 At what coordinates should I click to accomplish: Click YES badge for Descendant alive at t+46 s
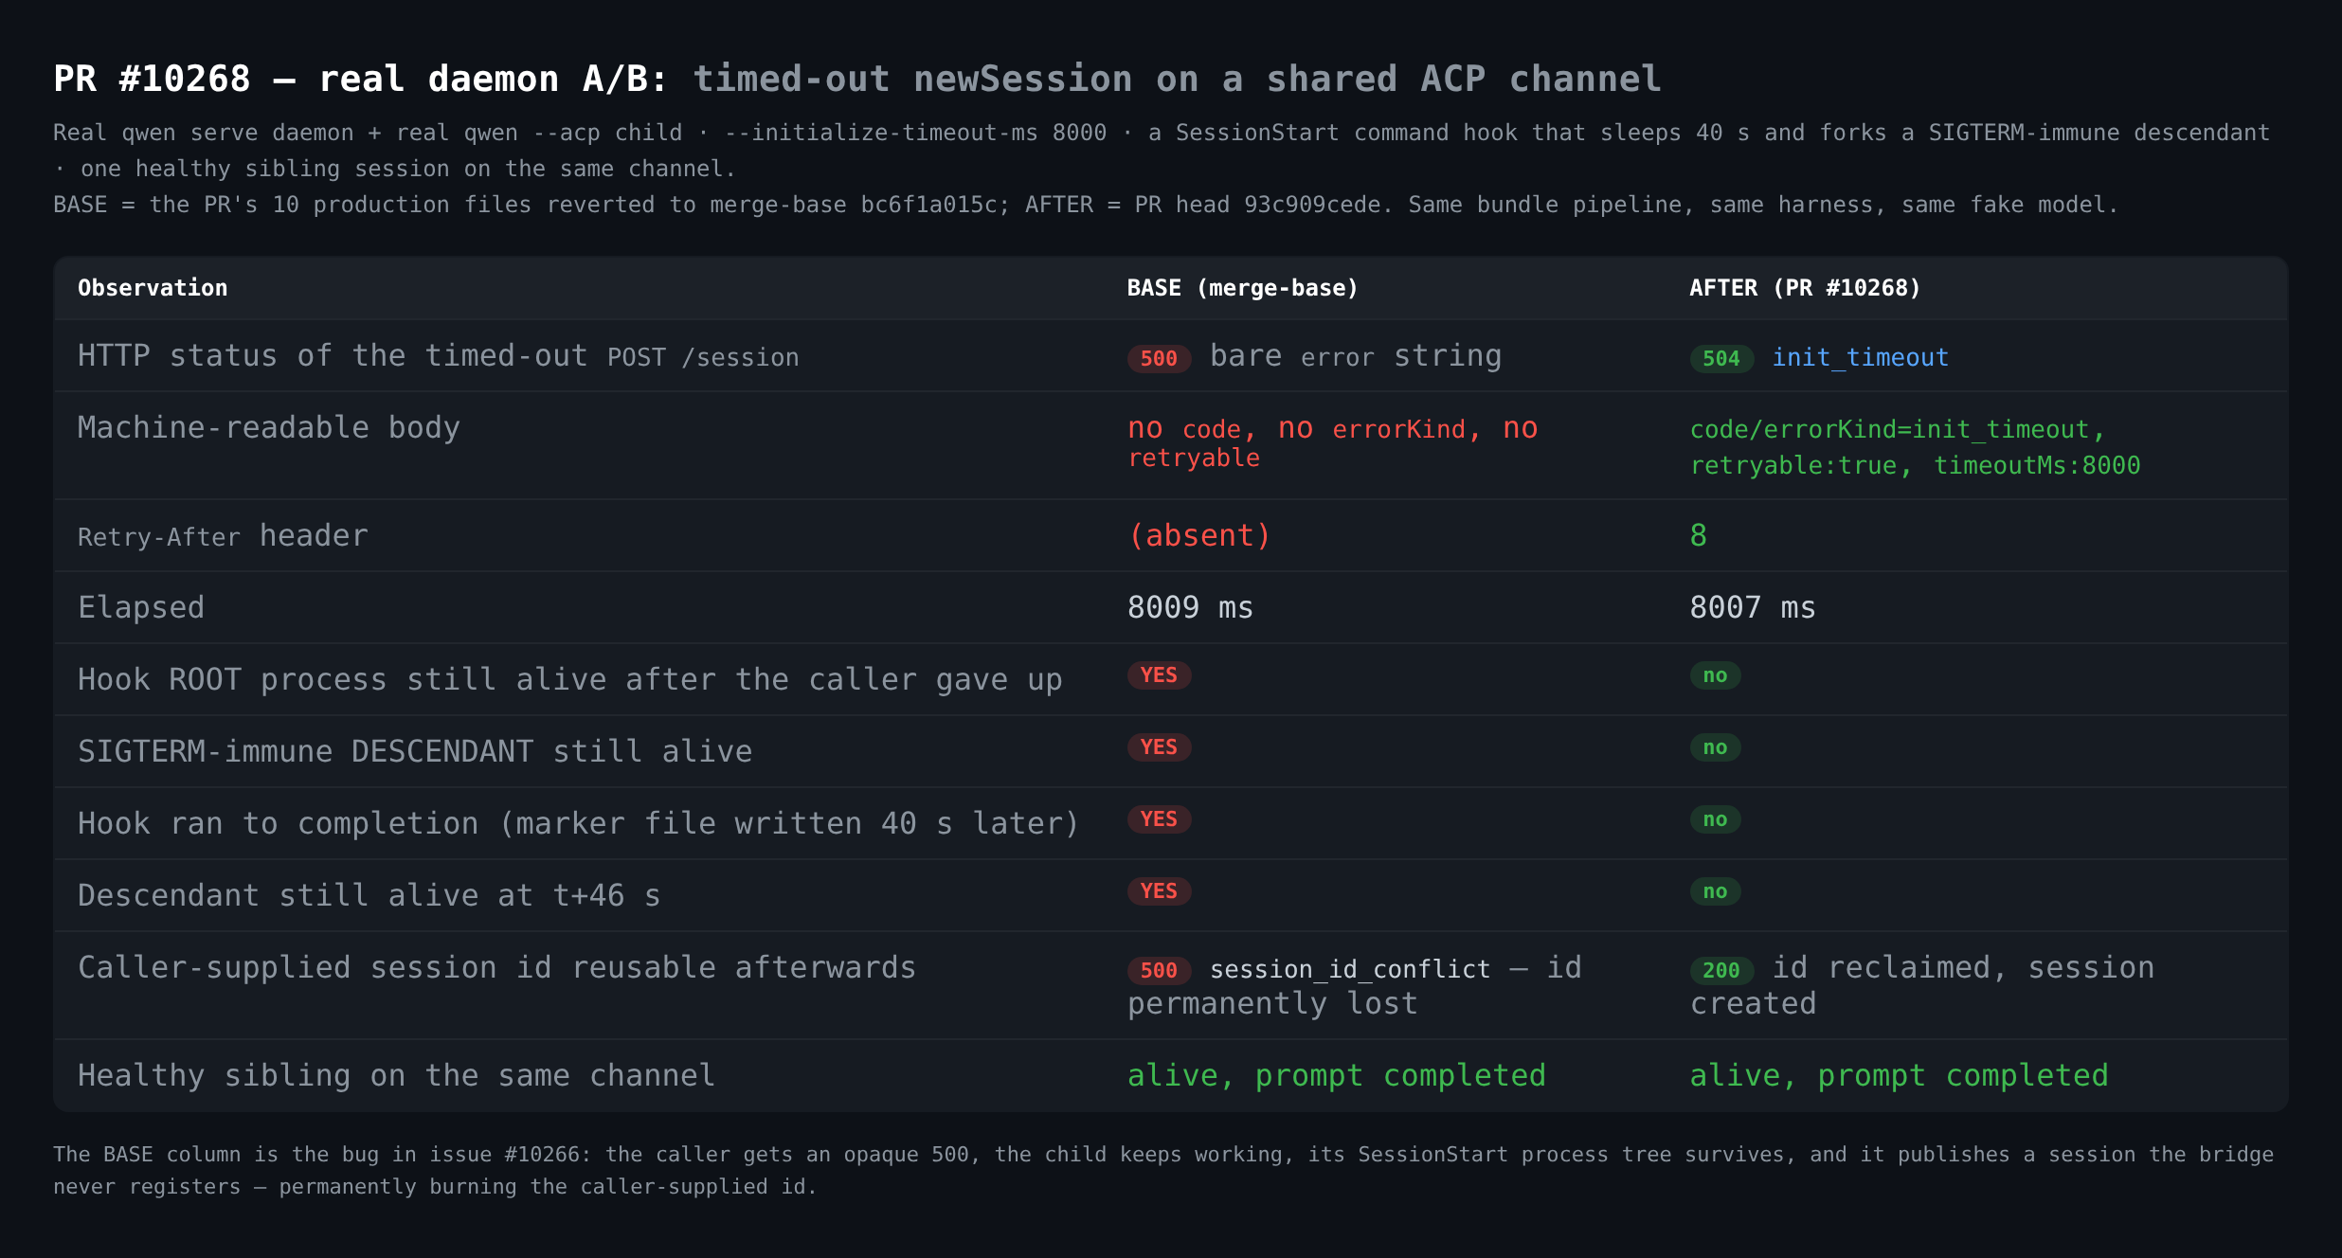[1159, 890]
